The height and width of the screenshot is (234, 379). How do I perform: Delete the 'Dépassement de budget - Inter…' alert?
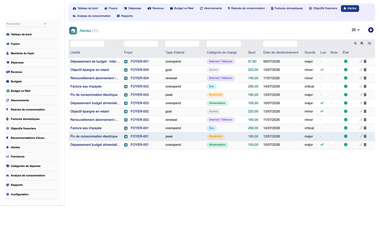tap(365, 61)
